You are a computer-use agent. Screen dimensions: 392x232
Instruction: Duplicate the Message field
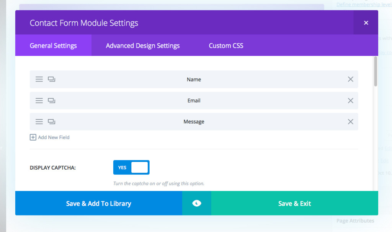click(51, 121)
